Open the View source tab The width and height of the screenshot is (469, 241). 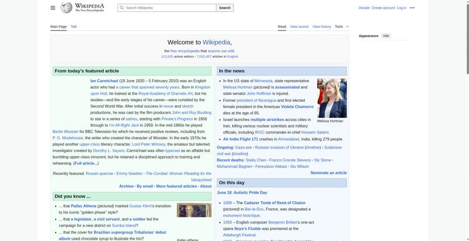[x=299, y=26]
